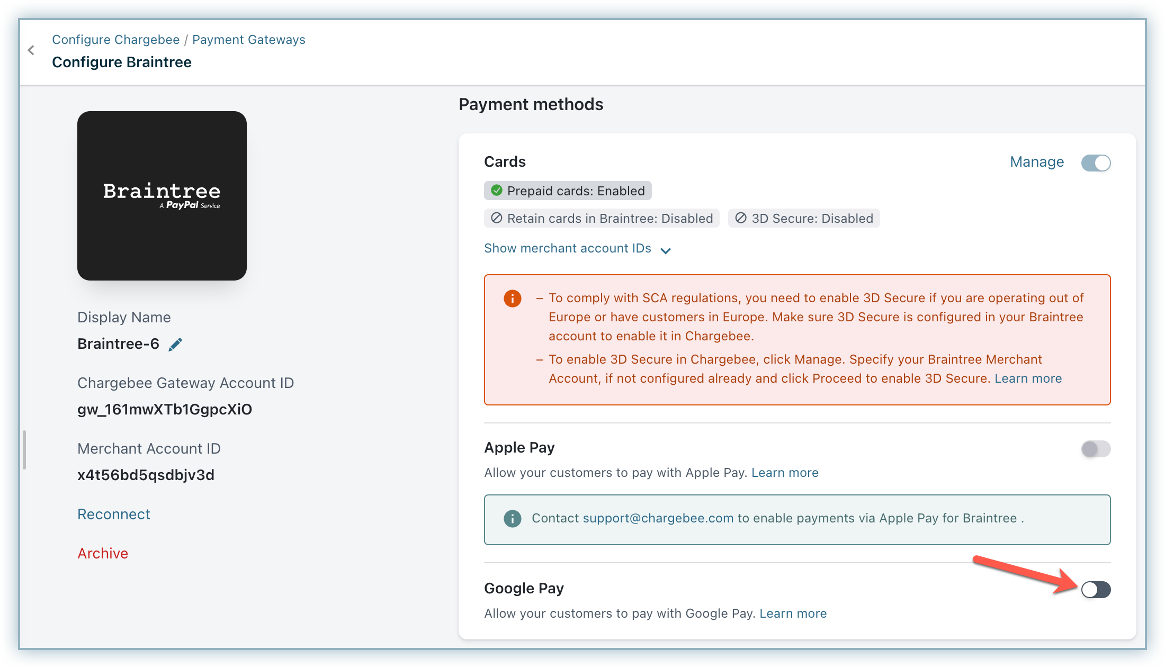The height and width of the screenshot is (668, 1165).
Task: Click the Retain cards disabled icon
Action: (x=497, y=218)
